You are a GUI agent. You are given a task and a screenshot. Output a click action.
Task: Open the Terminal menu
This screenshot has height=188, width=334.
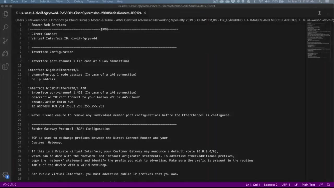93,2
